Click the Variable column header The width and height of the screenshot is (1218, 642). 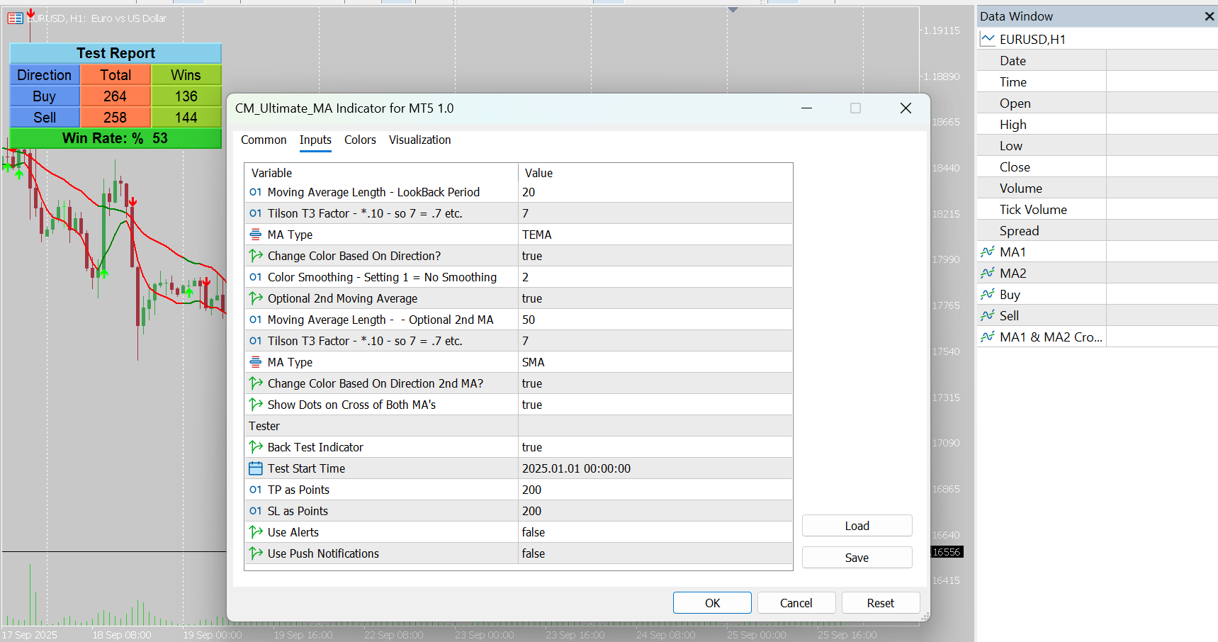click(x=381, y=173)
